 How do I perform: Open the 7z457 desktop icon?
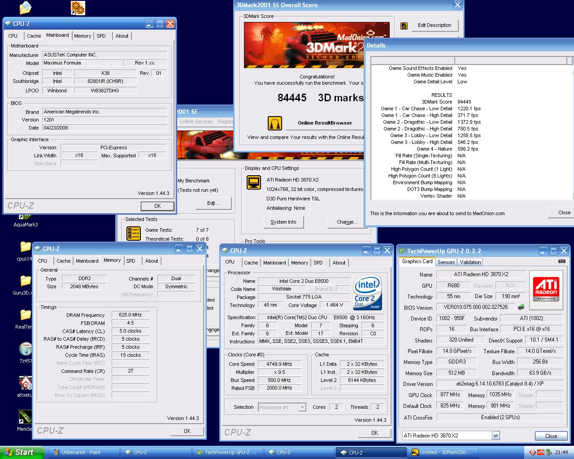point(25,353)
